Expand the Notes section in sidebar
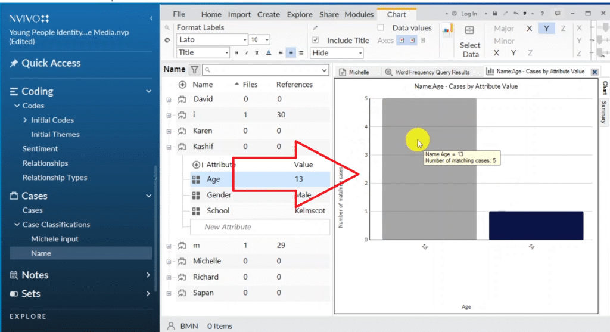Image resolution: width=610 pixels, height=332 pixels. tap(148, 275)
